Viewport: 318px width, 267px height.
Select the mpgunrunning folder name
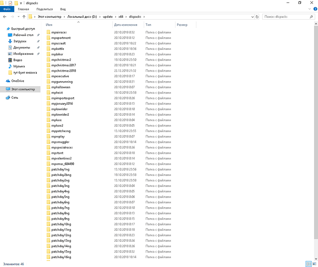(62, 82)
